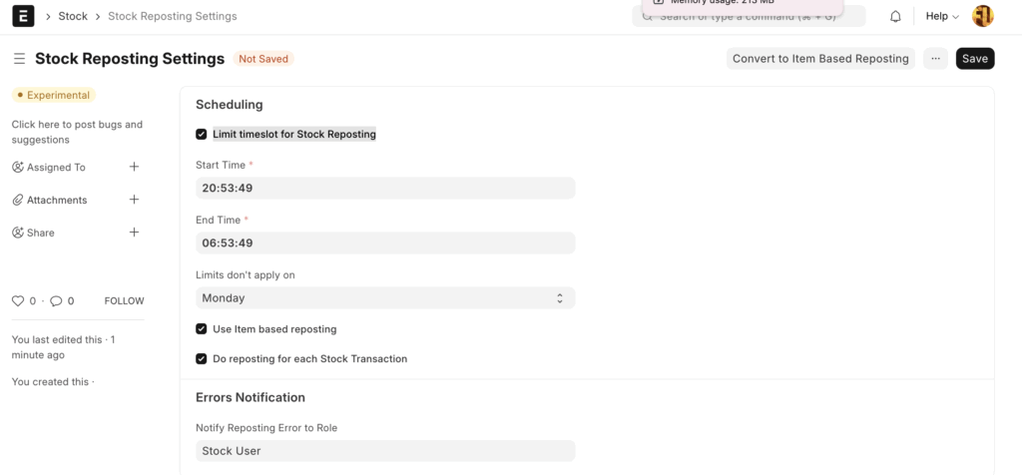Uncheck Limit timeslot for Stock Reposting
Viewport: 1022px width, 475px height.
[x=202, y=134]
